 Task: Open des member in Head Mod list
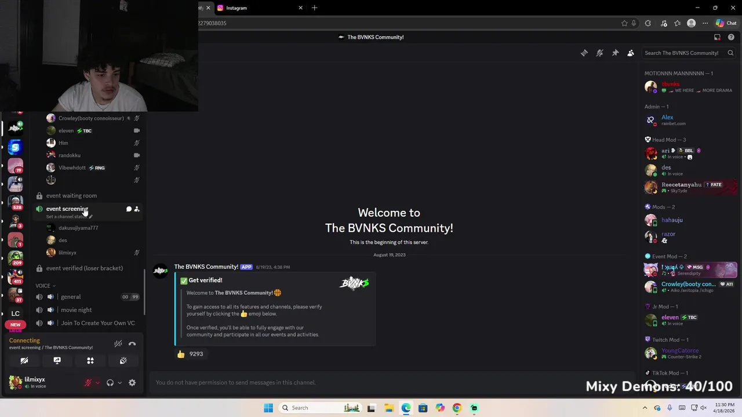[x=690, y=170]
